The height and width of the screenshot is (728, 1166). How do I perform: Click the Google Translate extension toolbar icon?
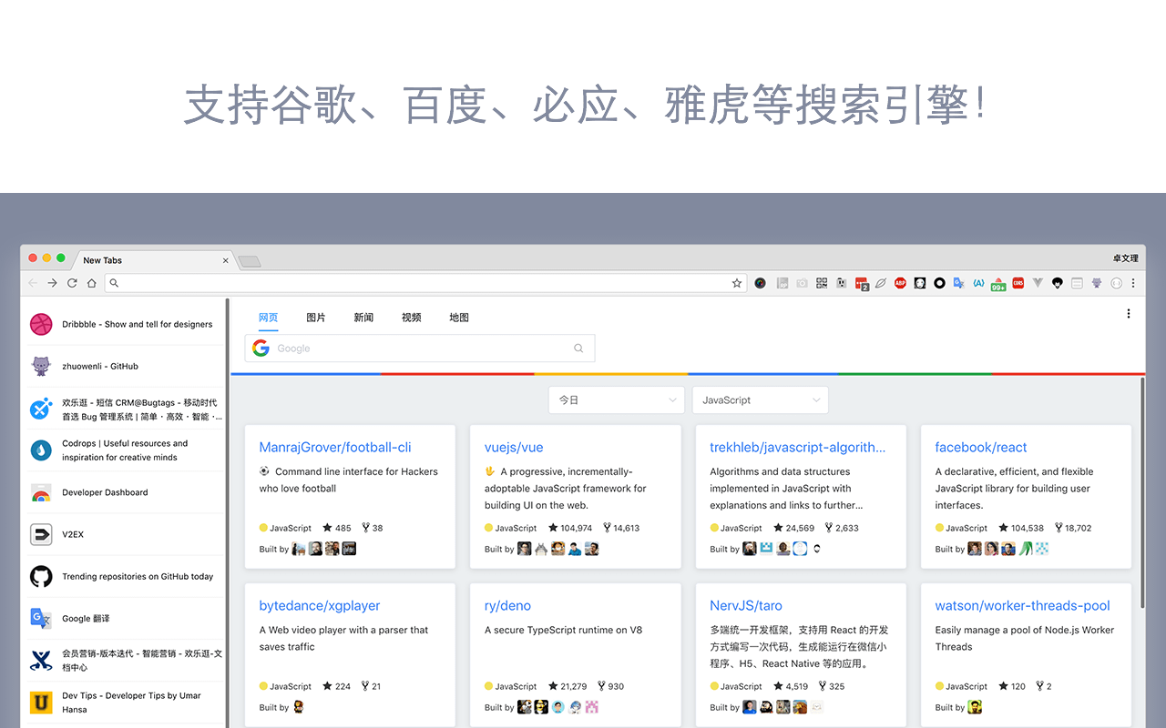[958, 283]
